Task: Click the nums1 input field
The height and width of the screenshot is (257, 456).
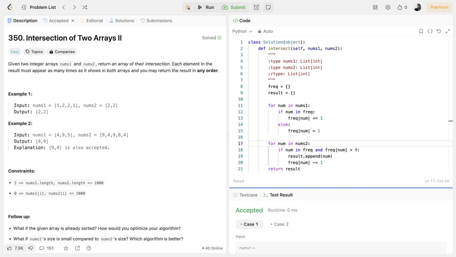Action: tap(341, 248)
